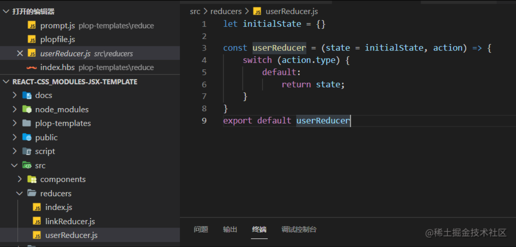Expand the node_modules folder chevron
This screenshot has height=247, width=516.
click(x=15, y=109)
